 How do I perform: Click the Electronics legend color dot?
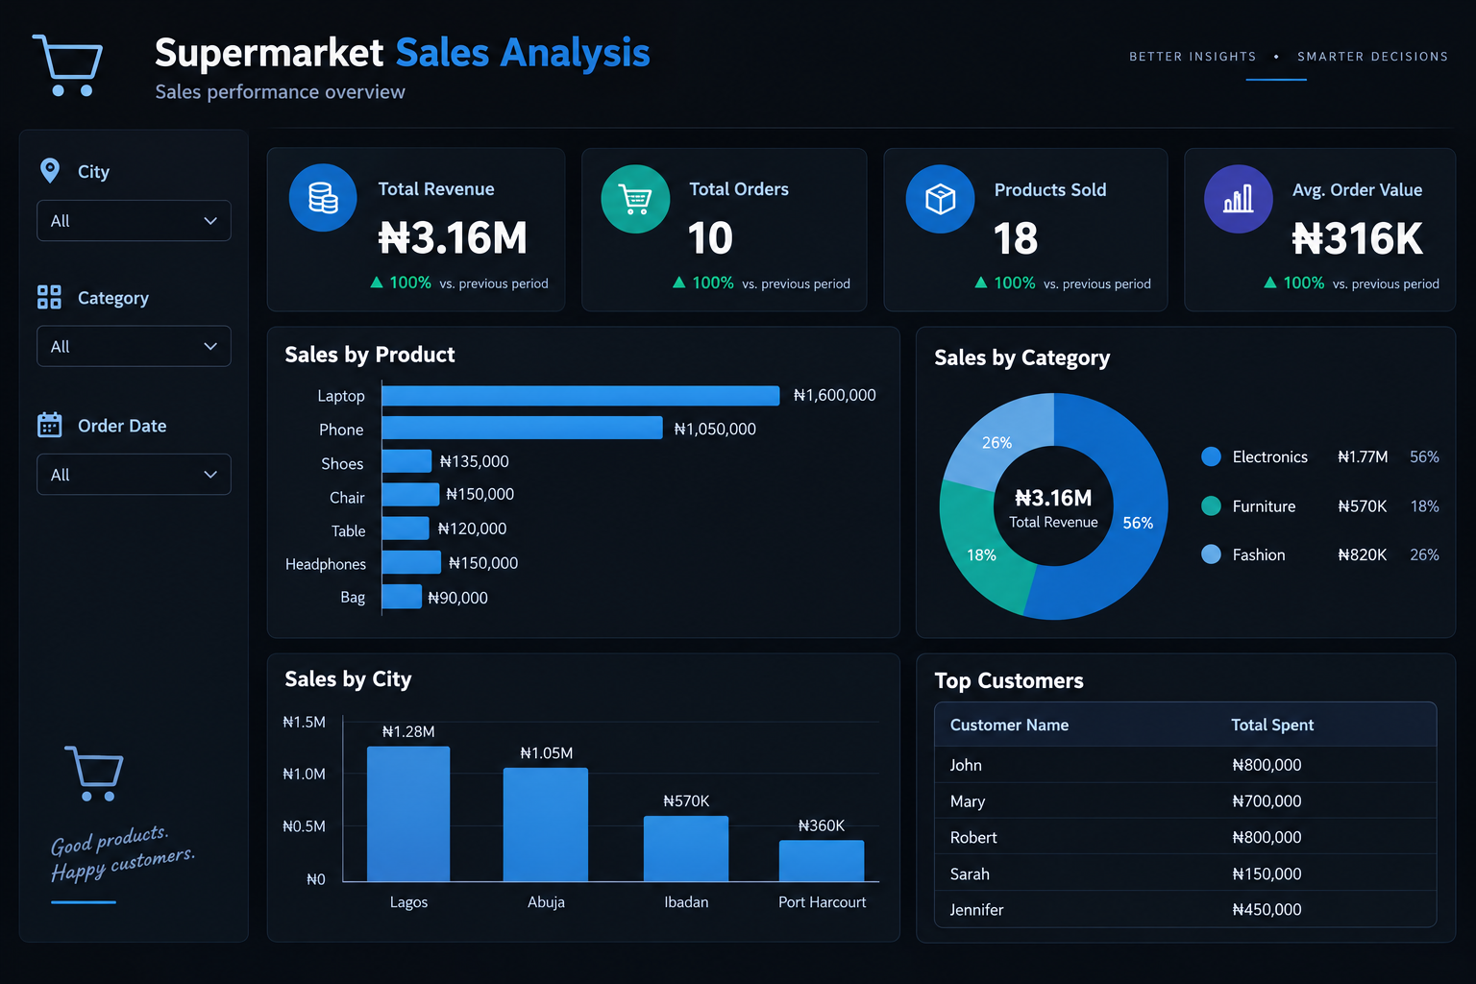[1212, 456]
